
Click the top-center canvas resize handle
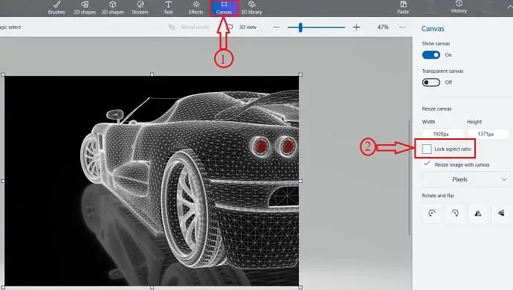pos(152,74)
